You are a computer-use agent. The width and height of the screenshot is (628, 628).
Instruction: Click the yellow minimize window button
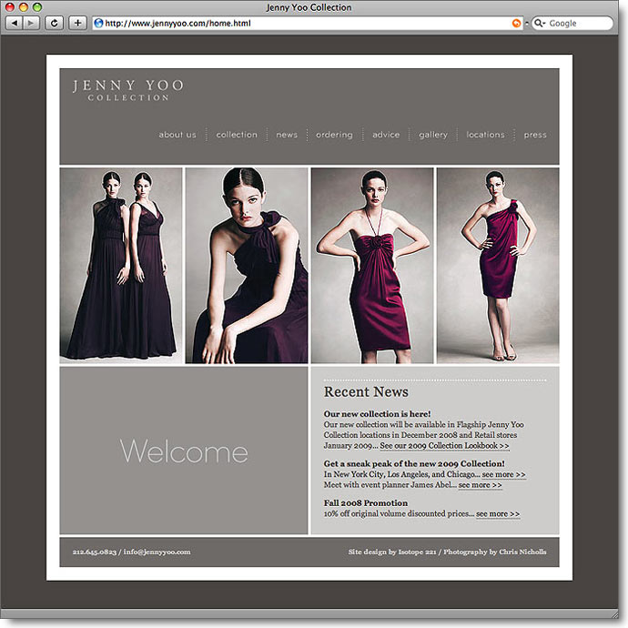pyautogui.click(x=24, y=7)
